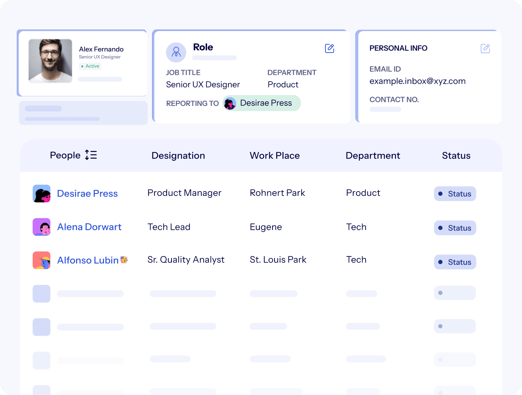Click the edit icon in Personal Info card
This screenshot has height=395, width=522.
[x=485, y=49]
